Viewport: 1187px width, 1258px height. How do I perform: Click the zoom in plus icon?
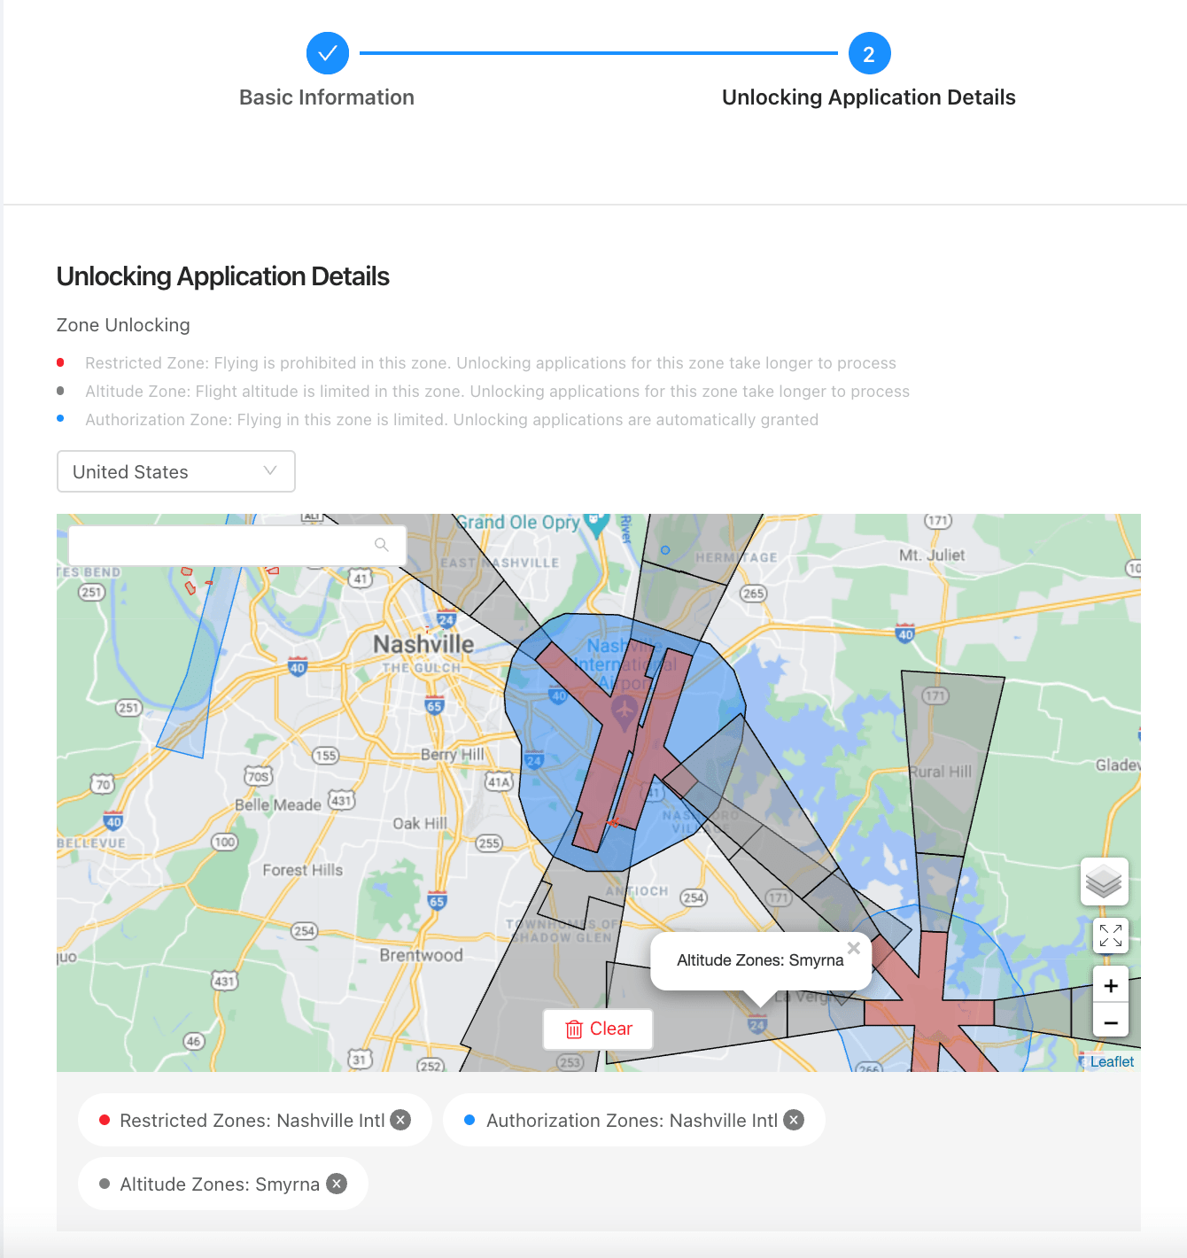click(1110, 985)
